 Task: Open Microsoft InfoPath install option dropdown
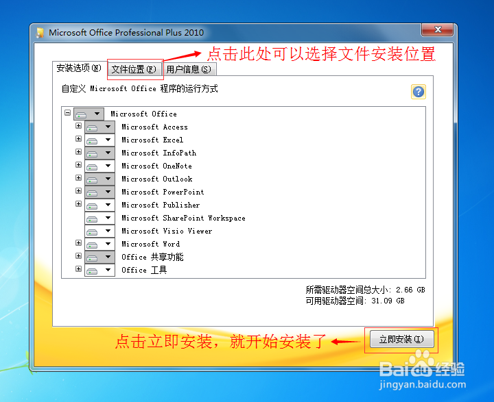point(99,153)
